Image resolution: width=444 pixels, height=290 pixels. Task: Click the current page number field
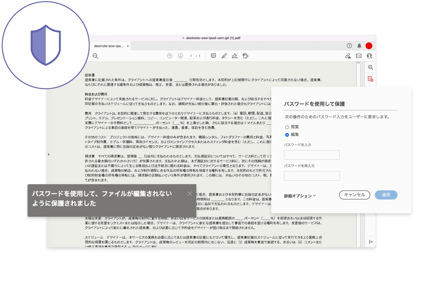(x=191, y=56)
